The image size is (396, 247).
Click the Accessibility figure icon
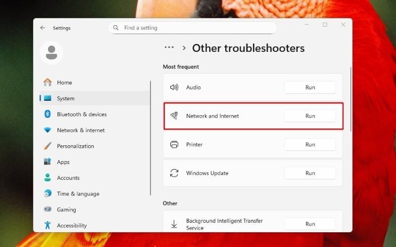(x=48, y=225)
